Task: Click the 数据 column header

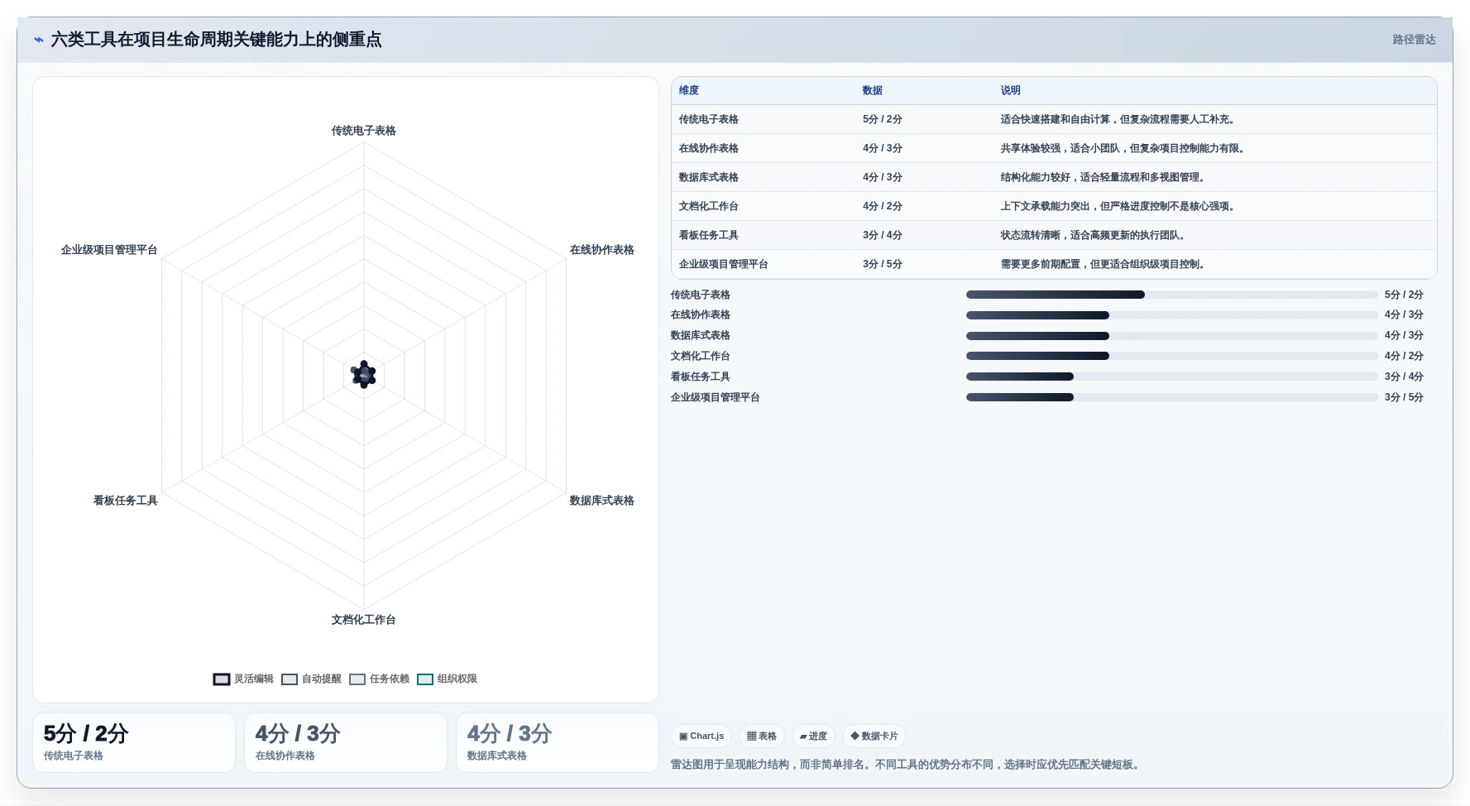Action: coord(873,91)
